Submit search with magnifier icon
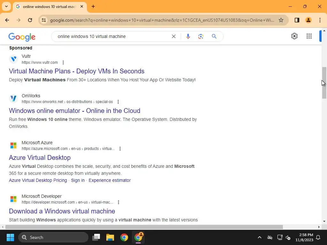The width and height of the screenshot is (327, 245). coord(214,36)
